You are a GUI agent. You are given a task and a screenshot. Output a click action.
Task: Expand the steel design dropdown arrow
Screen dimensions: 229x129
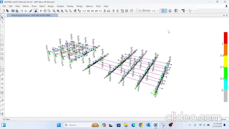[x=166, y=11]
